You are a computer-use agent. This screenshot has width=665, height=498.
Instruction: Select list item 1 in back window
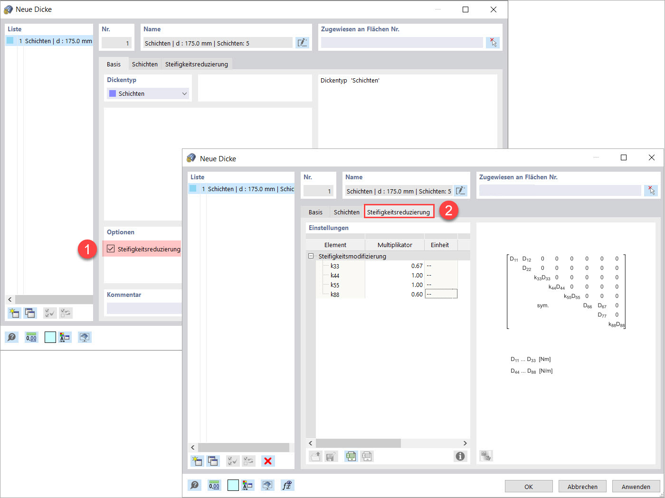[x=49, y=41]
